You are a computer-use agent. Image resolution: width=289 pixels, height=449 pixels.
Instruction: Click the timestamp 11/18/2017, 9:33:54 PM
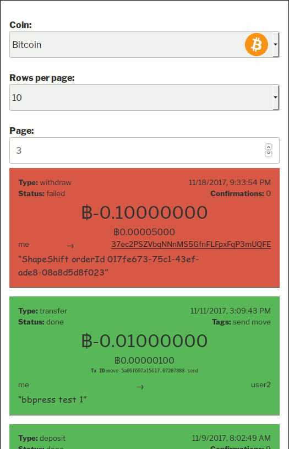pos(230,182)
